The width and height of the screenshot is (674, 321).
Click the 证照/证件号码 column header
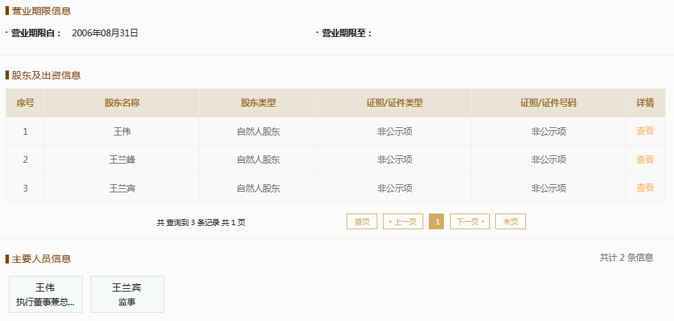point(549,103)
